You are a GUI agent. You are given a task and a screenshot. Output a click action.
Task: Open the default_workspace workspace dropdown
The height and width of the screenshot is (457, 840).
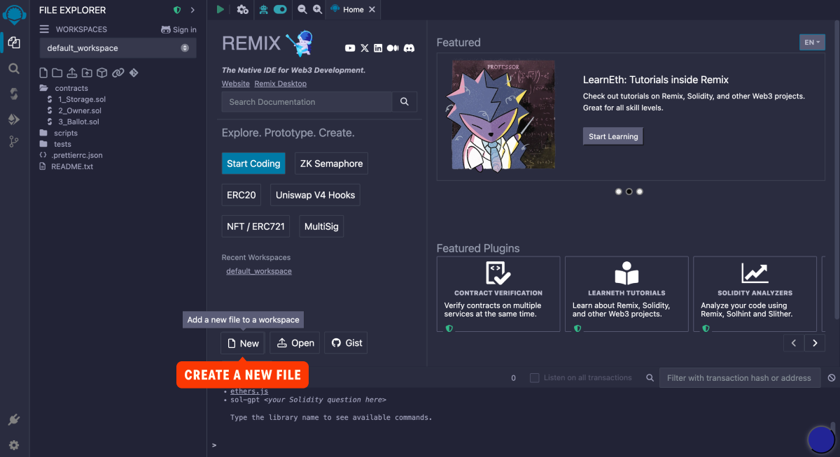point(118,48)
